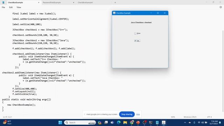Click the OneDrive cloud tray icon
Image resolution: width=224 pixels, height=126 pixels.
[190, 122]
